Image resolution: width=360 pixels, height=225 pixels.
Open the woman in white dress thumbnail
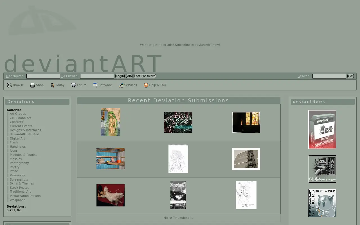click(x=111, y=195)
